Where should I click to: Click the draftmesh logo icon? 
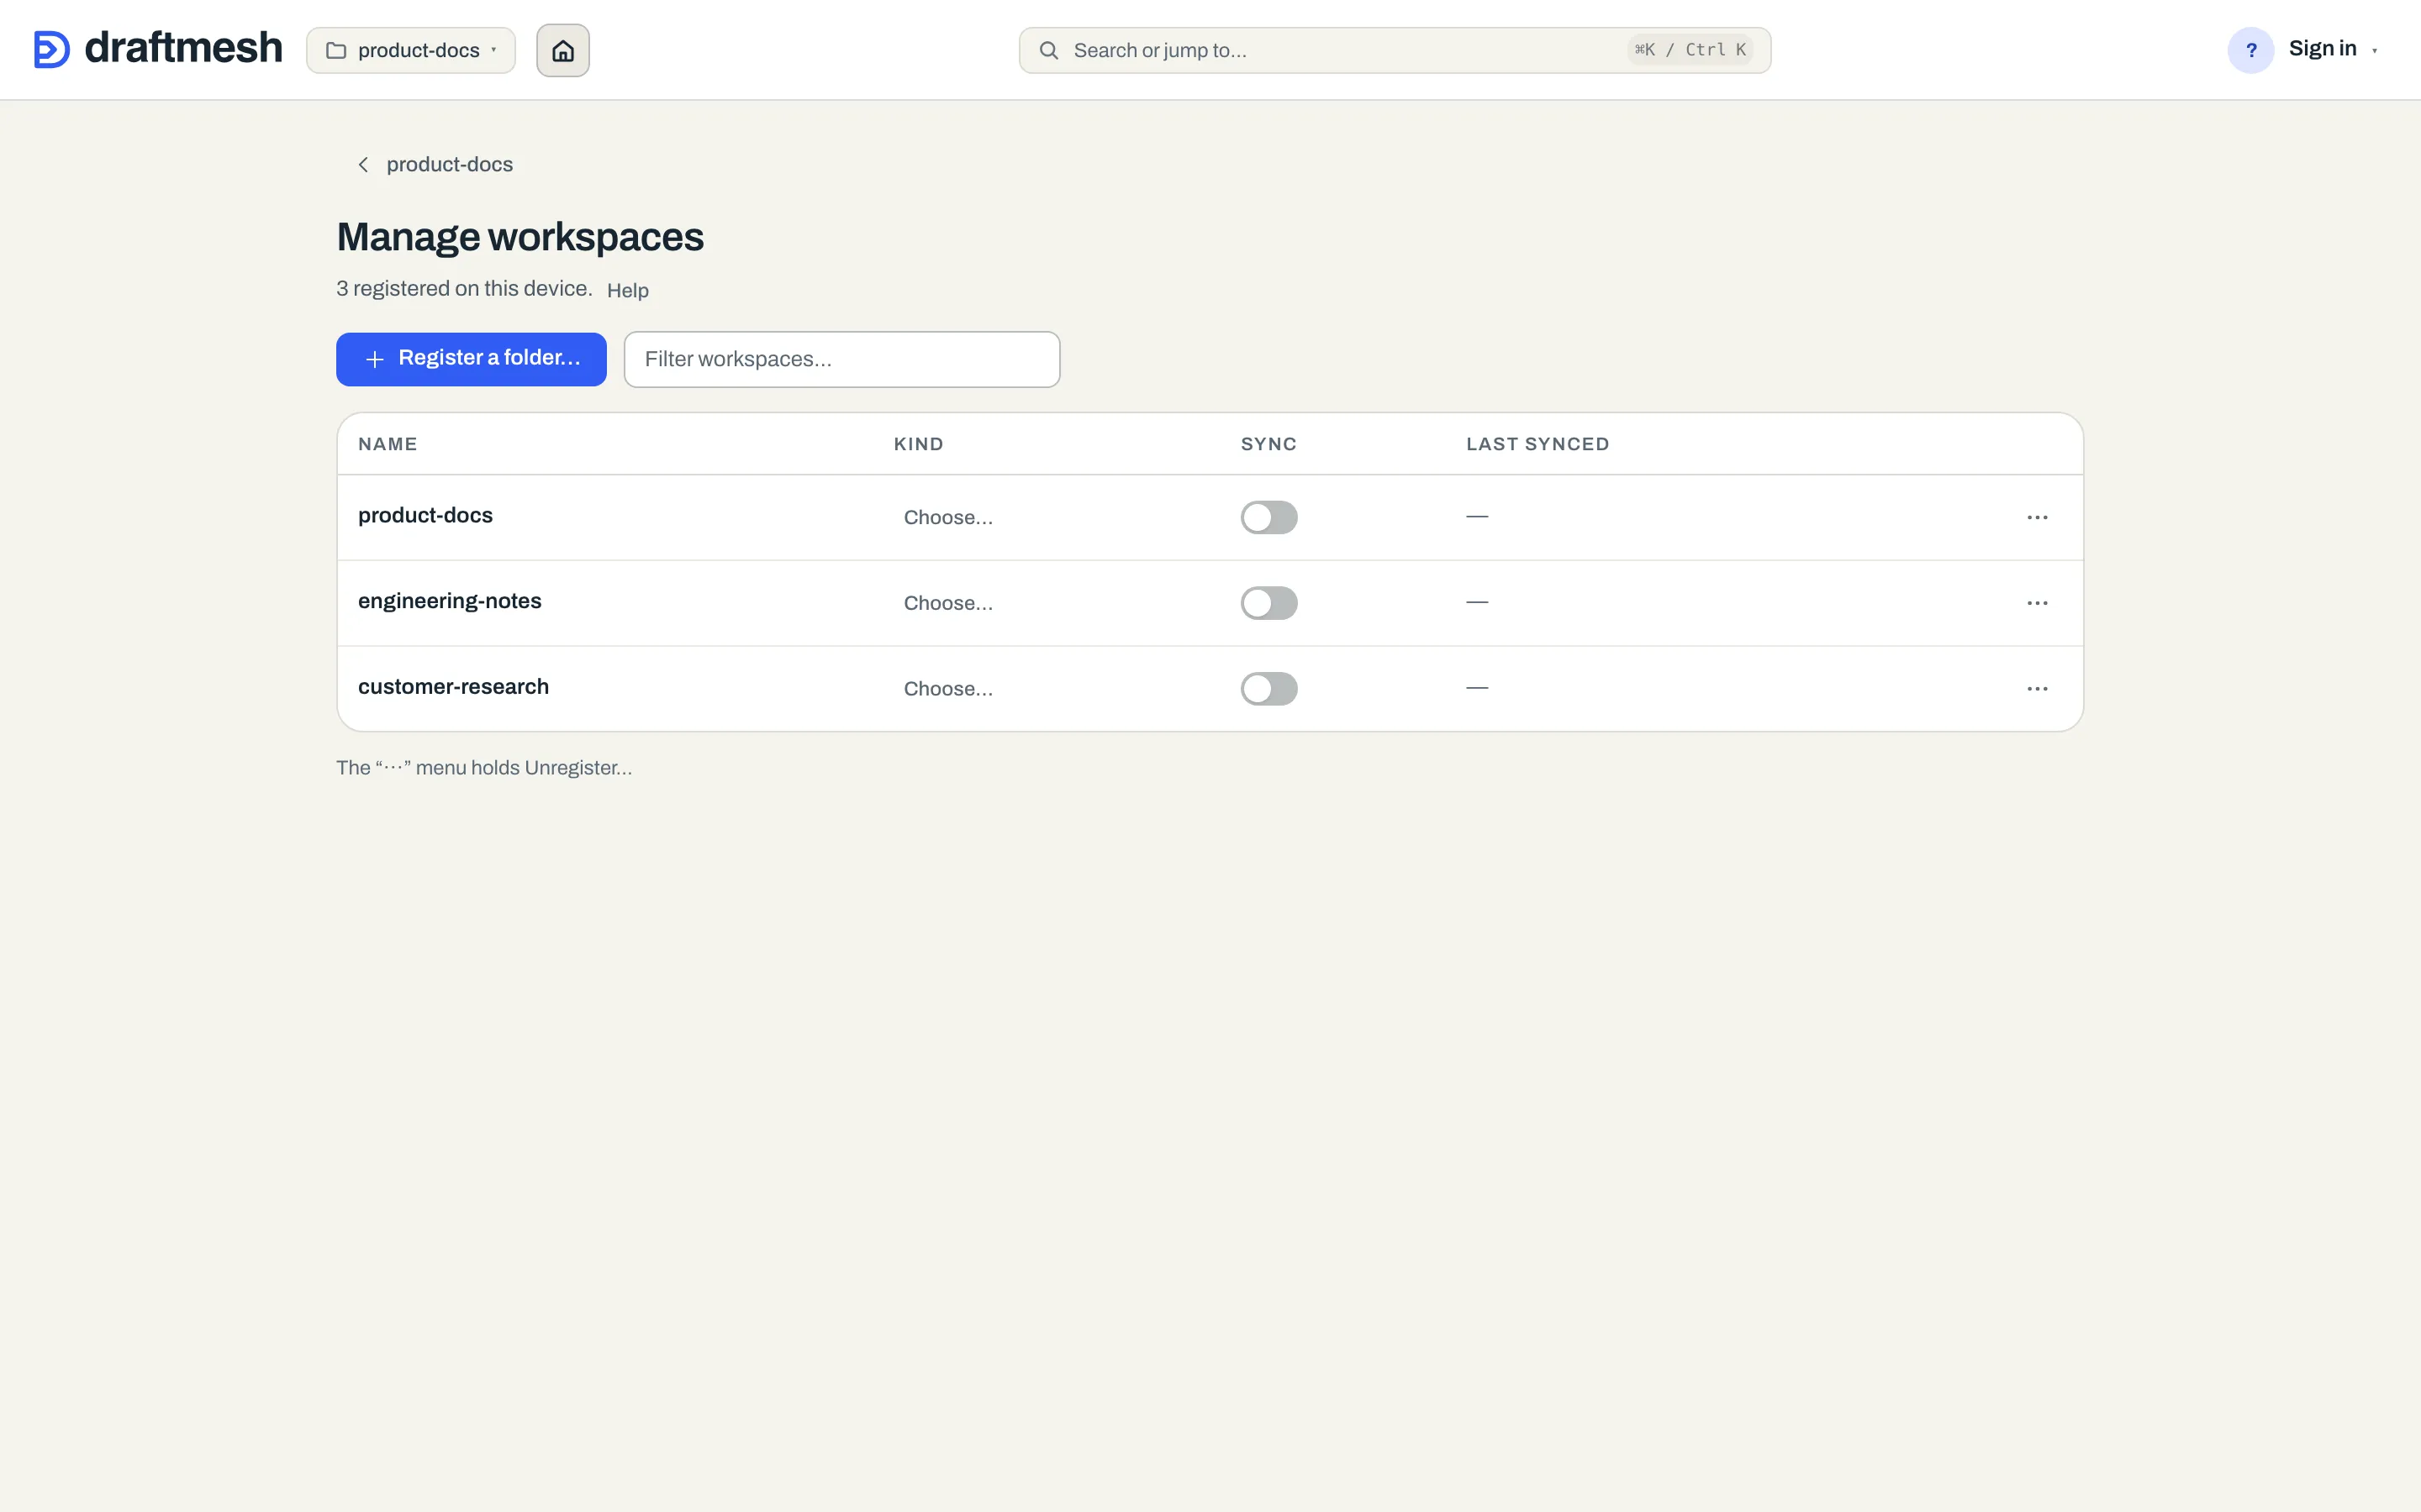point(52,50)
